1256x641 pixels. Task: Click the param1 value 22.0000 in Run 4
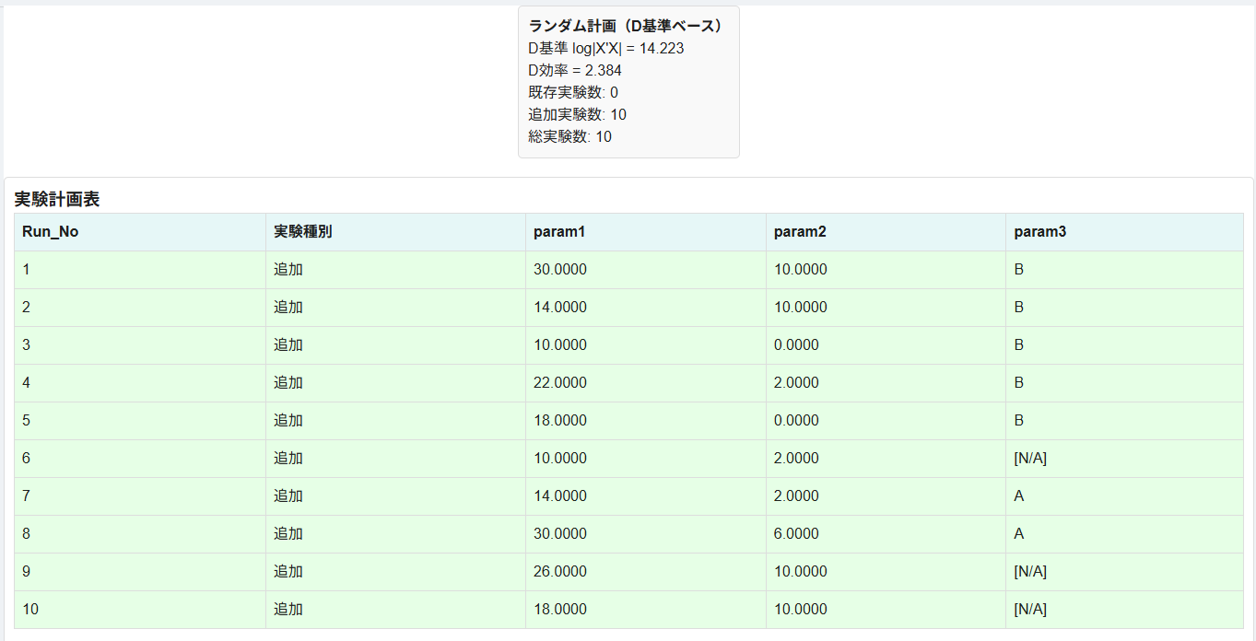[x=560, y=383]
